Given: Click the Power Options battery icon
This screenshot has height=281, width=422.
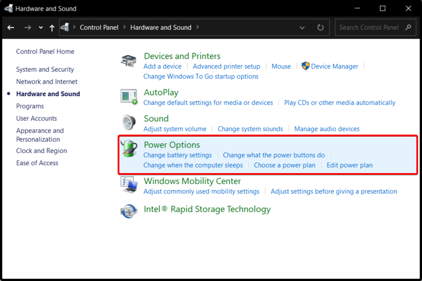Looking at the screenshot, I should [129, 148].
